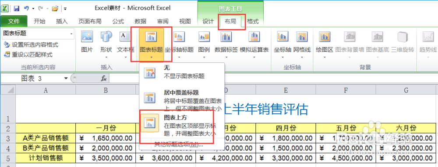Open the 形状 shapes gallery

pos(106,44)
